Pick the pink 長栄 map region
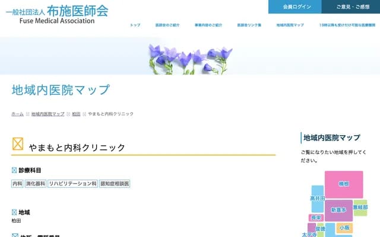Viewport: 380px width, 237px height. 316,218
